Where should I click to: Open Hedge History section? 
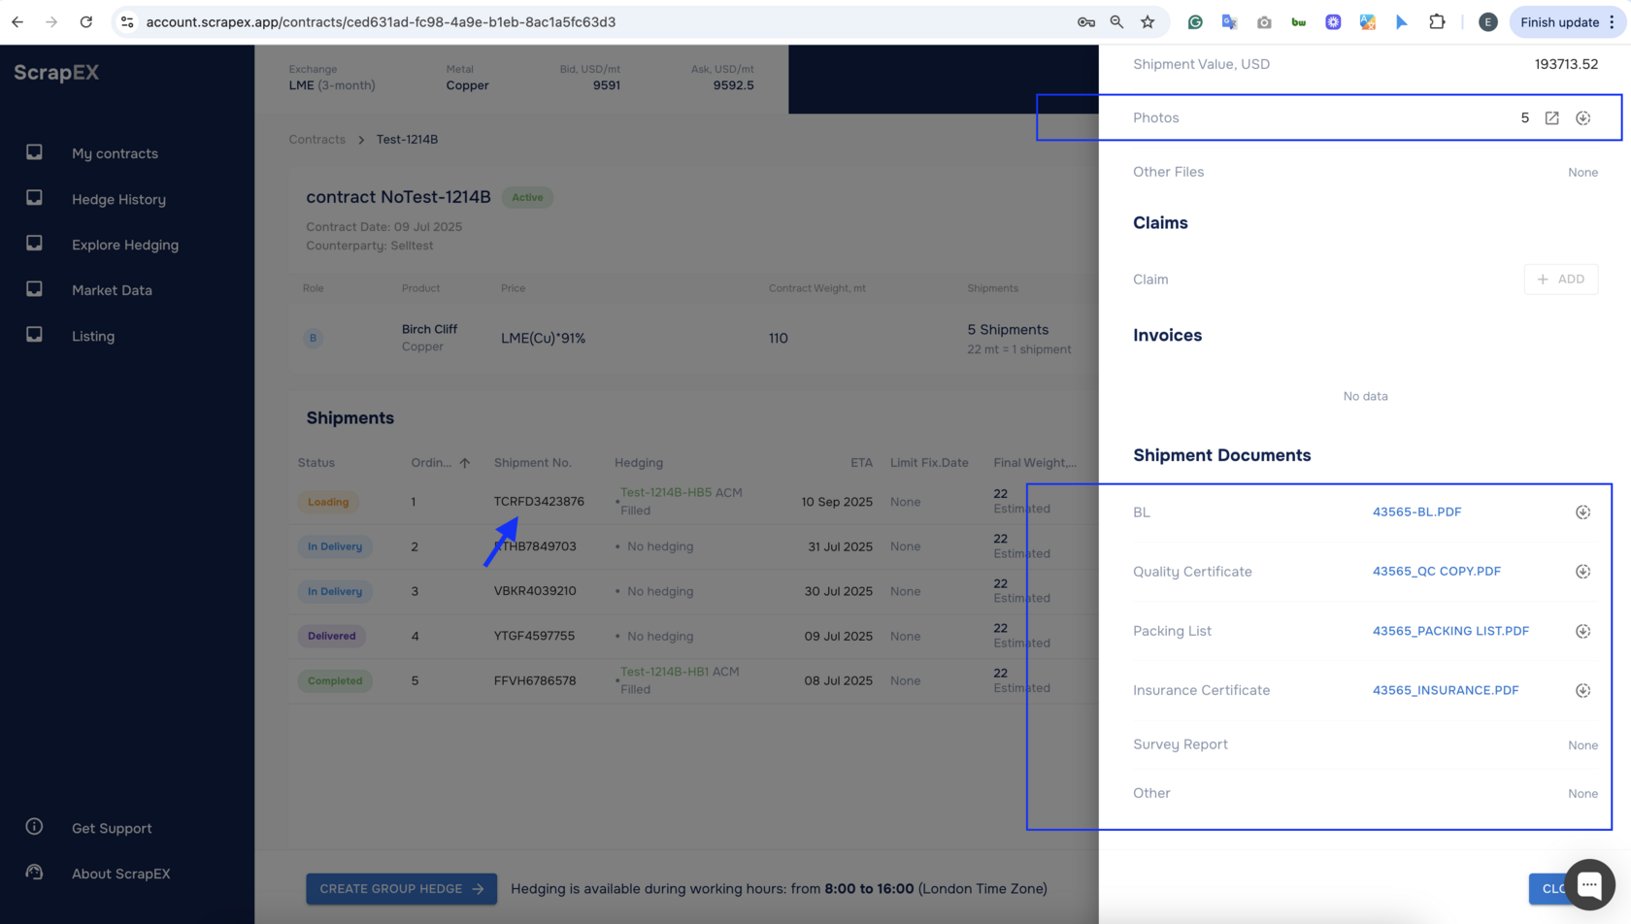click(118, 199)
